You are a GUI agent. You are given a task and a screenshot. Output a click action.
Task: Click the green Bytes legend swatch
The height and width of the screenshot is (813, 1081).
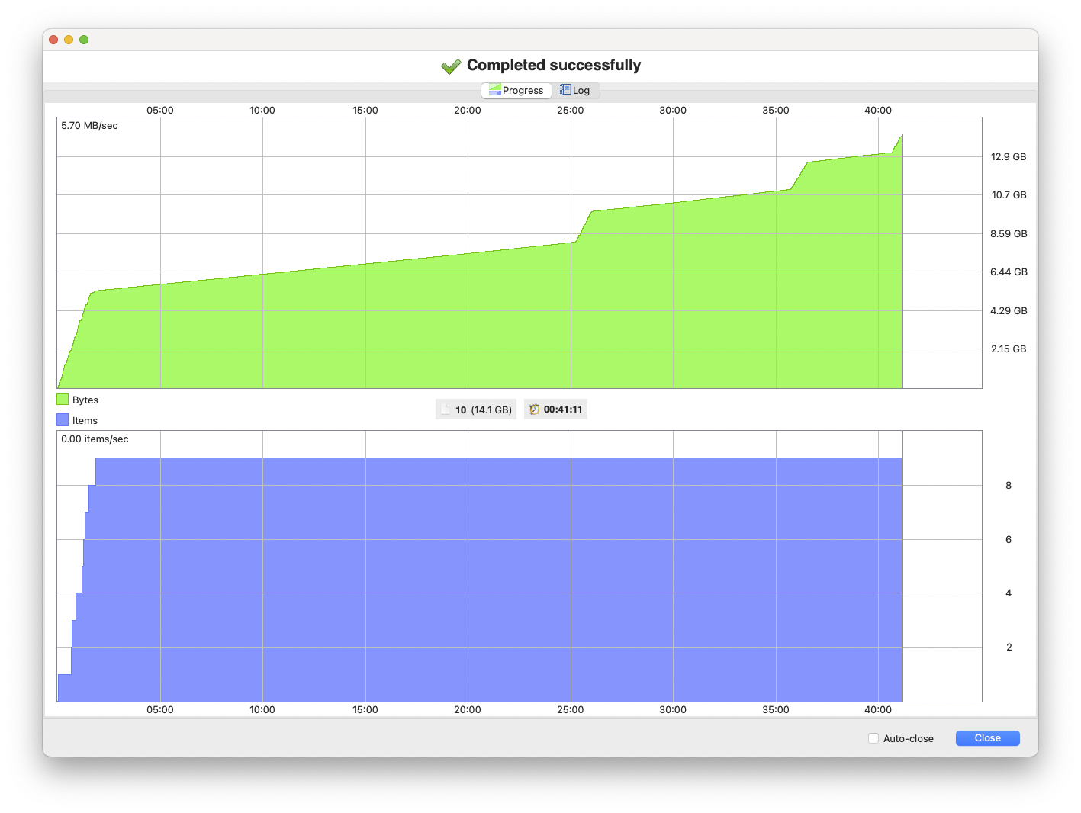(63, 399)
